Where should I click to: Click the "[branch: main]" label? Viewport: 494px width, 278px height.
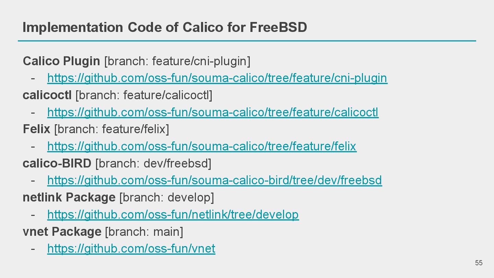click(x=144, y=232)
